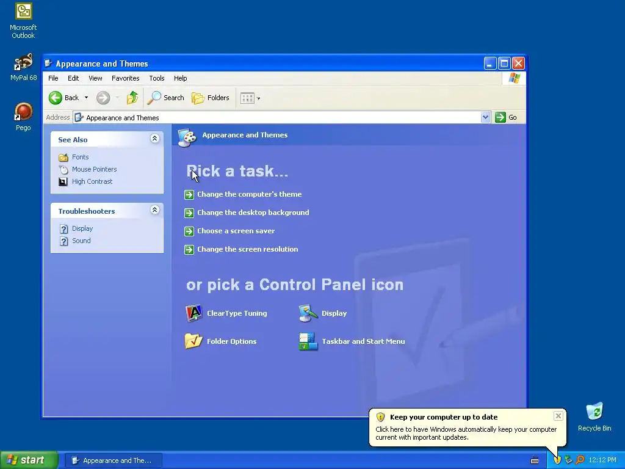Open the Display troubleshooter
This screenshot has width=625, height=469.
click(x=82, y=228)
